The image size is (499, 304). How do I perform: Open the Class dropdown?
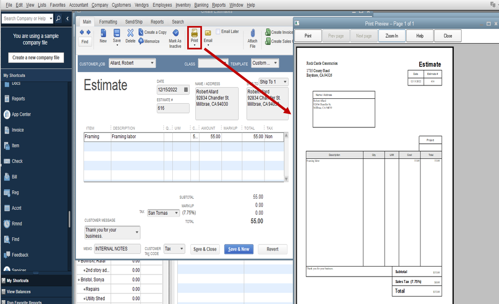225,63
